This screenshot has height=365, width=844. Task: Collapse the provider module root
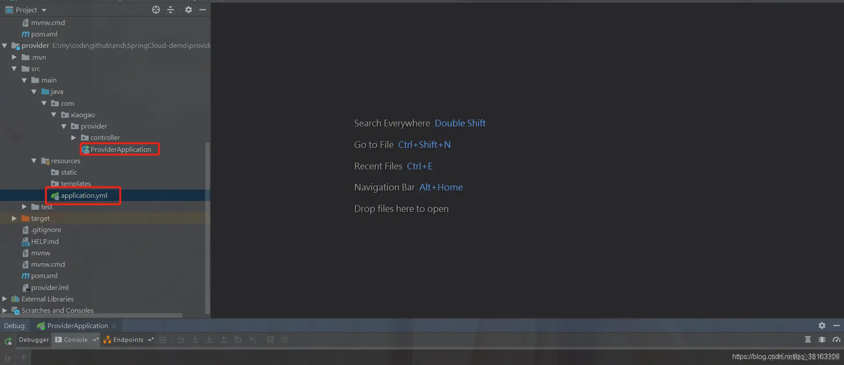(x=4, y=46)
